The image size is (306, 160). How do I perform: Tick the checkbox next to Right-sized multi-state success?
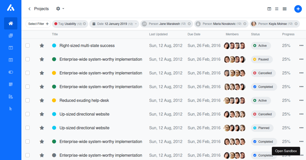click(28, 45)
